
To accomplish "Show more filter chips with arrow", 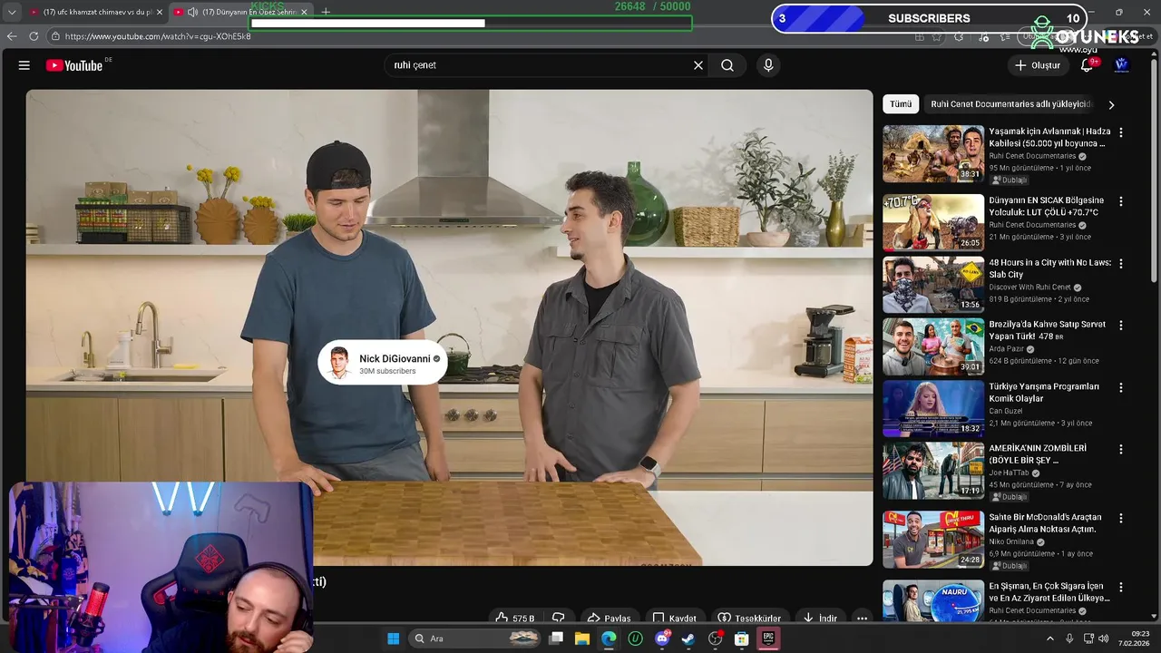I will pyautogui.click(x=1111, y=104).
